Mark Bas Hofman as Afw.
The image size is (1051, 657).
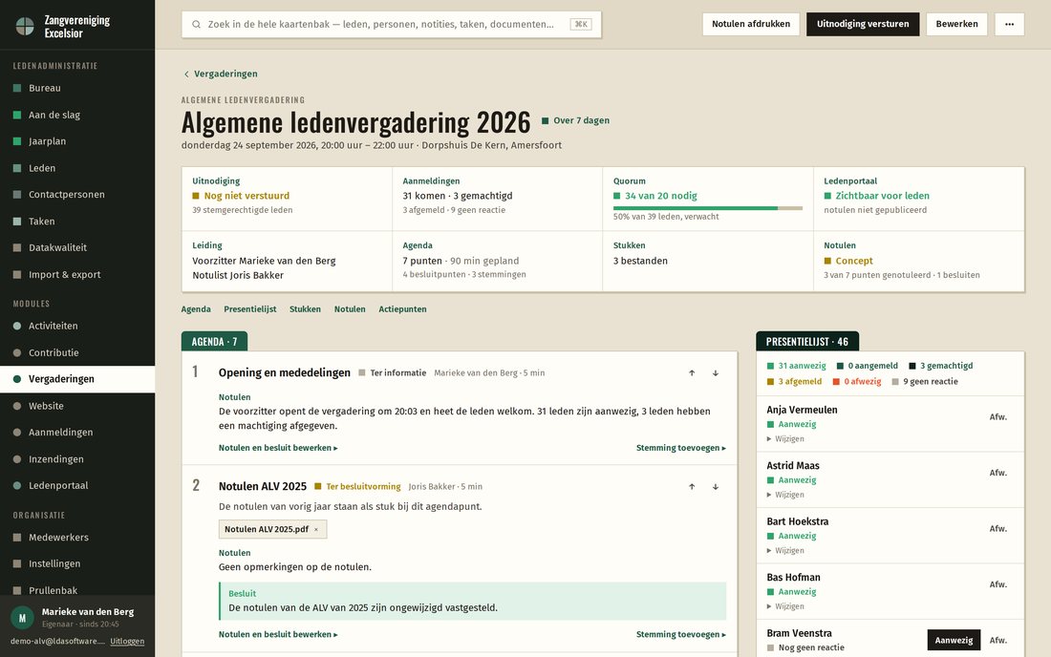998,584
